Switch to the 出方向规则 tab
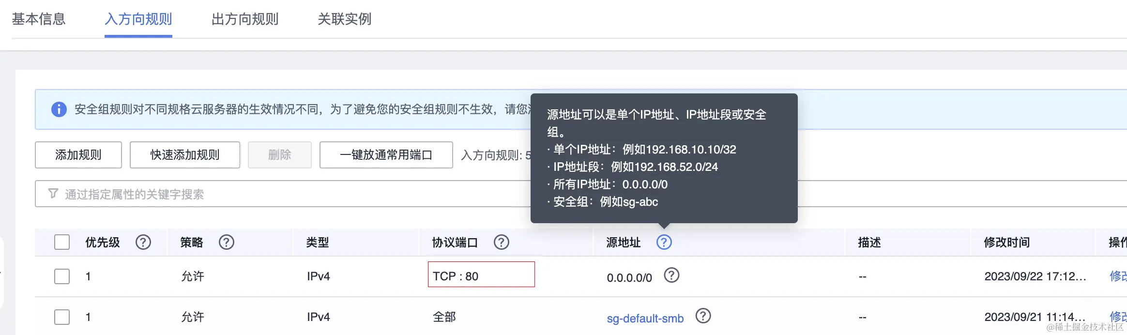The image size is (1127, 335). click(245, 19)
